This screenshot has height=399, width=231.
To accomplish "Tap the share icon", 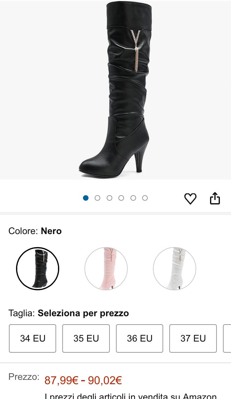I will 215,198.
